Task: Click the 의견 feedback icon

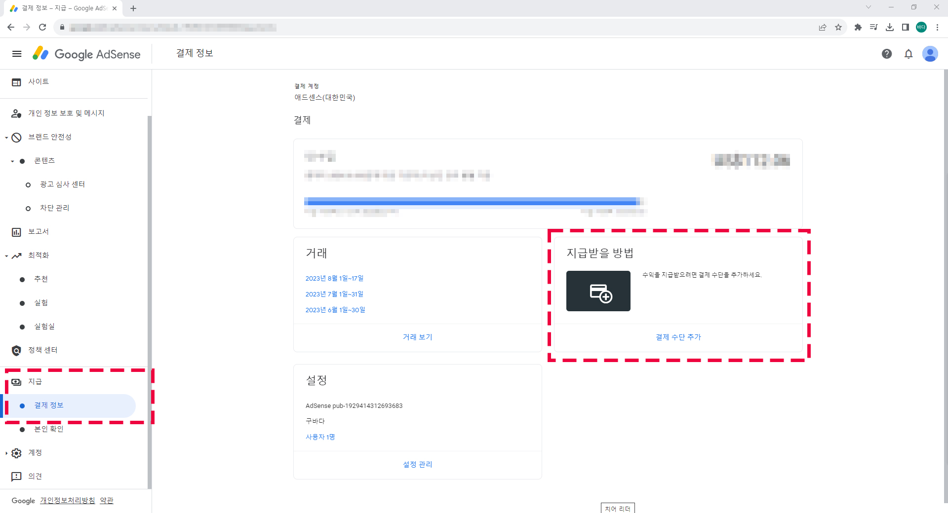Action: coord(16,476)
